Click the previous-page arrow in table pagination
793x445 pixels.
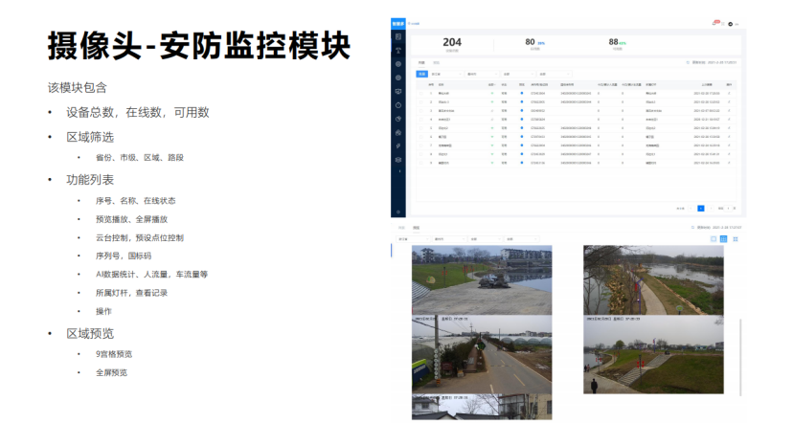pyautogui.click(x=691, y=208)
